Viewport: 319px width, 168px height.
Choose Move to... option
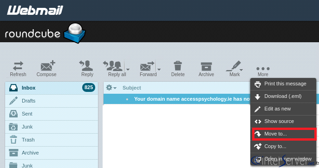[283, 134]
